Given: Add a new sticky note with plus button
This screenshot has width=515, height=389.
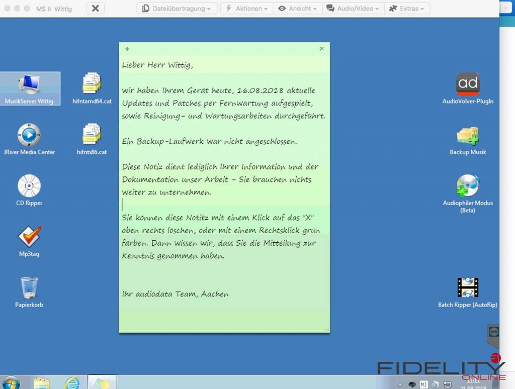Looking at the screenshot, I should (127, 49).
